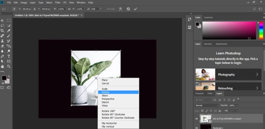The image size is (265, 129).
Task: Open the search magnifier in options bar
Action: [x=254, y=9]
